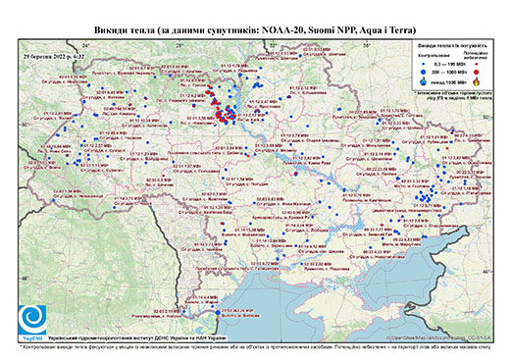Click the 24° longitude label at top
This screenshot has width=510, height=361.
tap(86, 45)
